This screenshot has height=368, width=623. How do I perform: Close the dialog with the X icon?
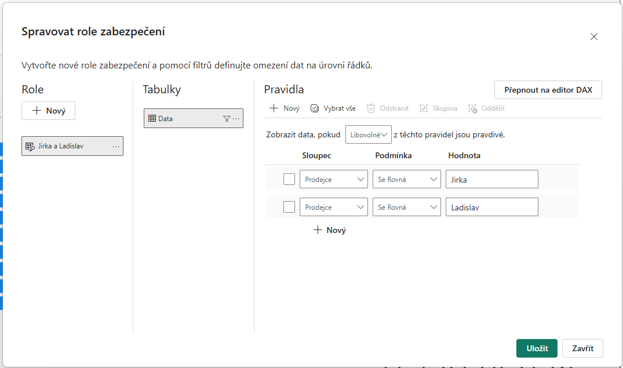[x=593, y=37]
